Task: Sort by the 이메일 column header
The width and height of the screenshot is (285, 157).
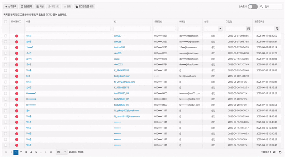Action: [x=182, y=22]
